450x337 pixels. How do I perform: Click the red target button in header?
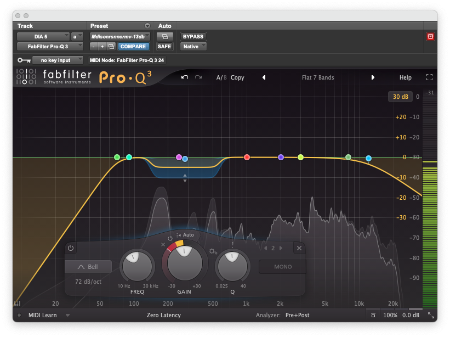pos(430,36)
